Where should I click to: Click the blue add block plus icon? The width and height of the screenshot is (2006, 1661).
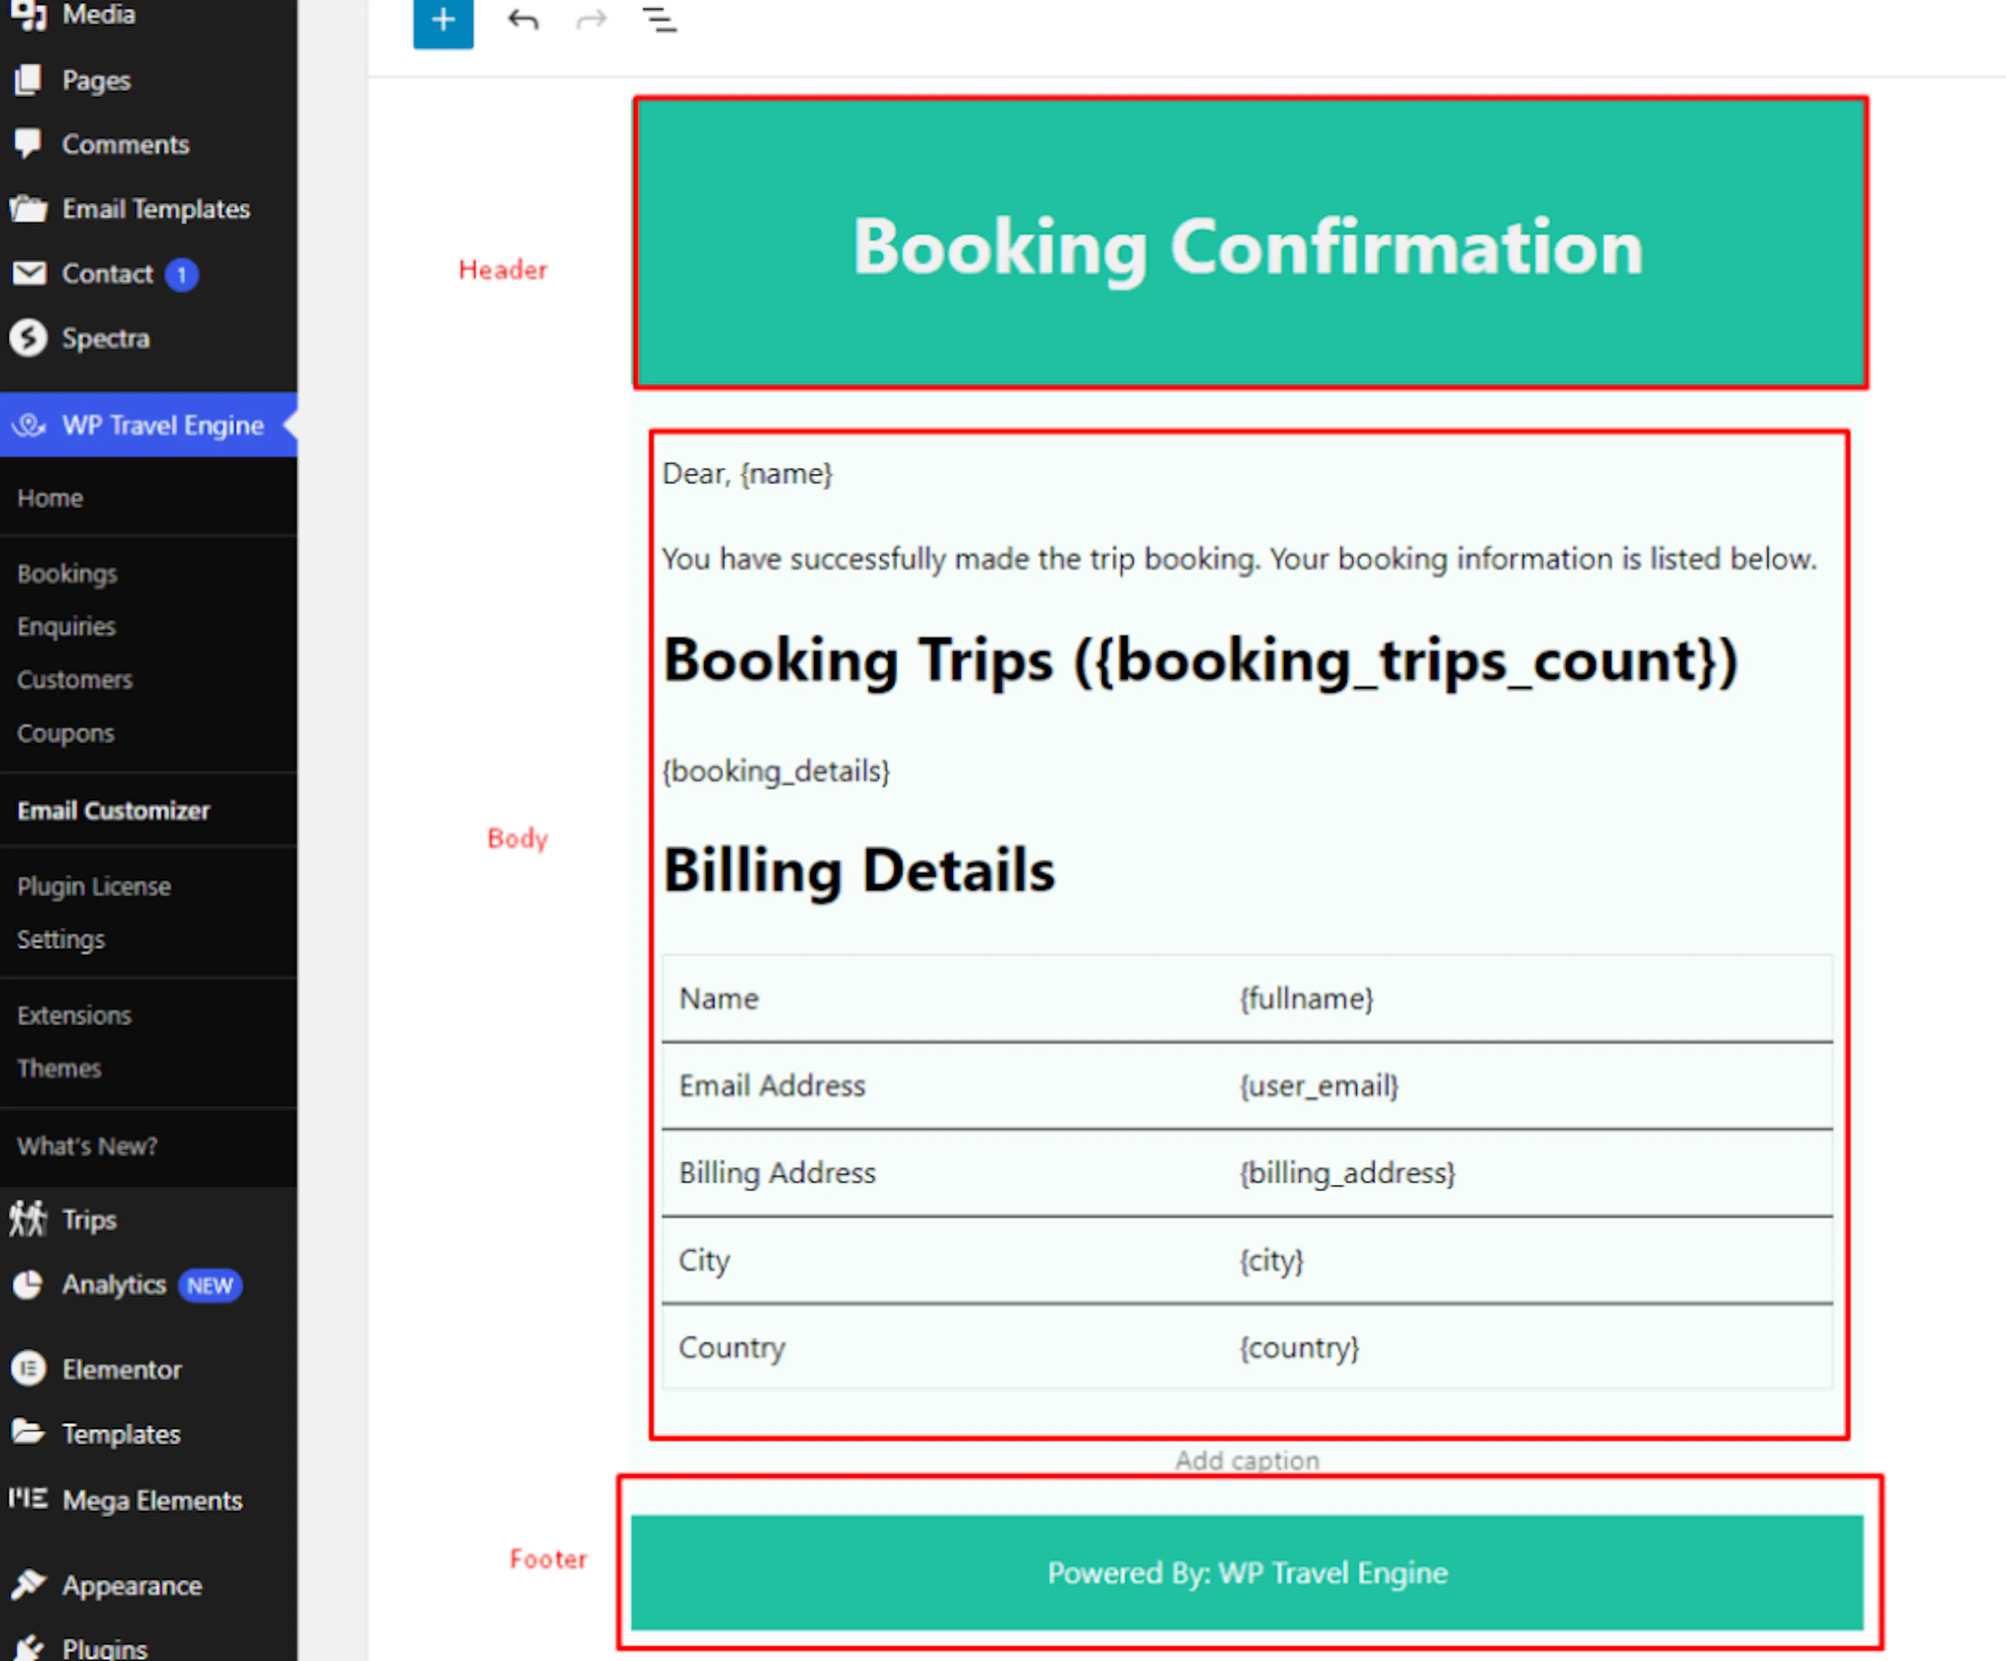click(x=443, y=20)
